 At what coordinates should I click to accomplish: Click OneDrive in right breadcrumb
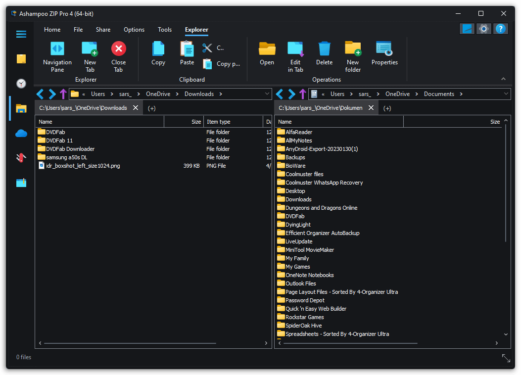coord(397,94)
